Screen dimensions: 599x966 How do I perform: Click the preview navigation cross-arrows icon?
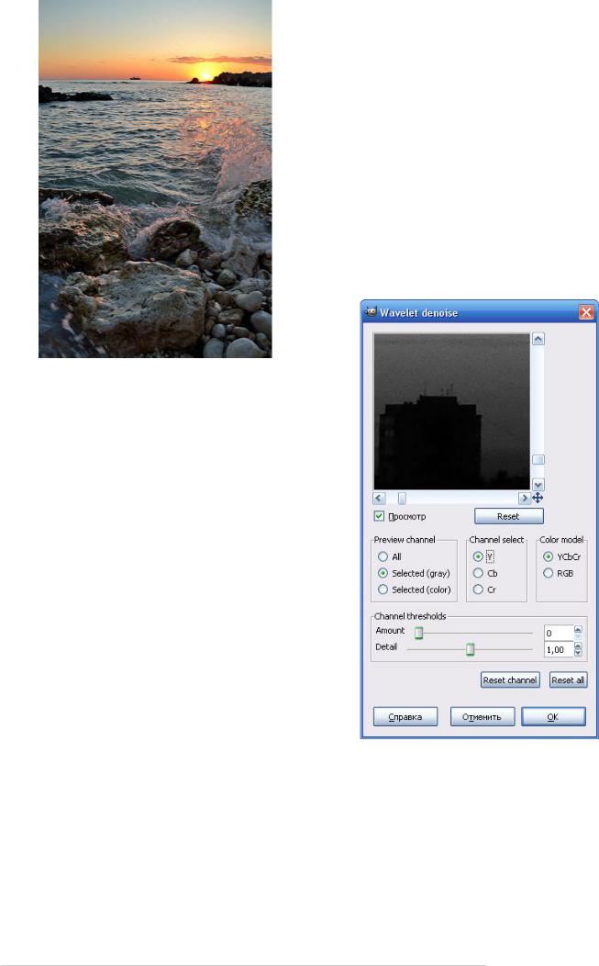point(538,498)
